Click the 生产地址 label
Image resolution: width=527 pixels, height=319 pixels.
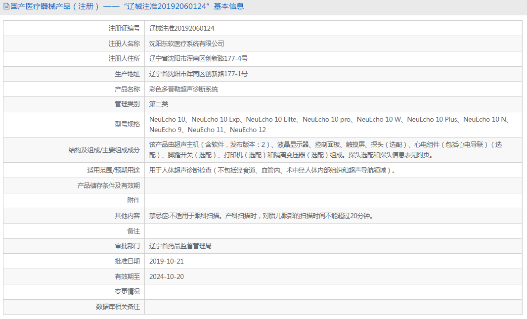pyautogui.click(x=127, y=74)
